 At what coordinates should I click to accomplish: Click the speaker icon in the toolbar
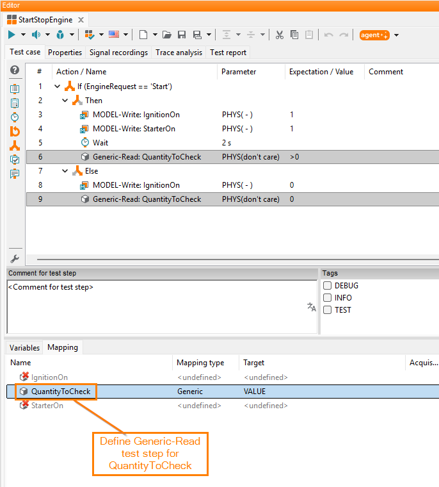[36, 35]
